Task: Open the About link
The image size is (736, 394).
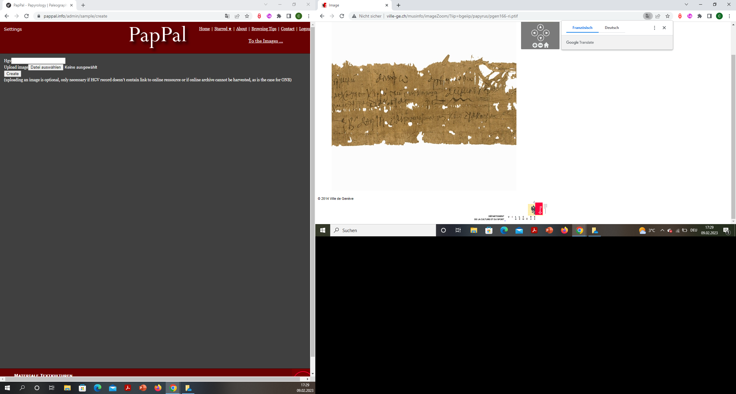Action: pos(241,29)
